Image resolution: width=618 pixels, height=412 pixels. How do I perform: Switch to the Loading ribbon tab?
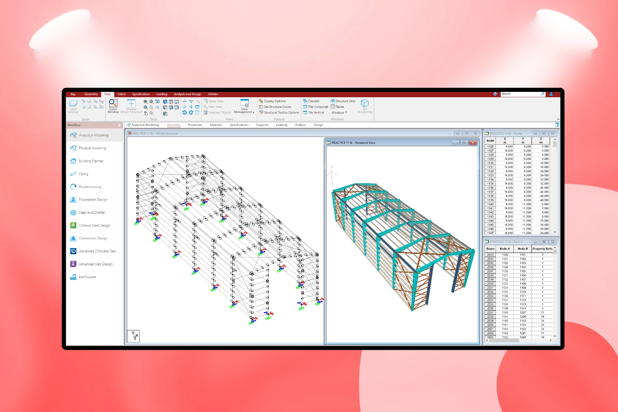pos(162,94)
